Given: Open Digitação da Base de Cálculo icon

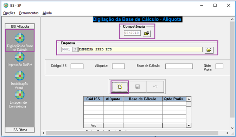Looking at the screenshot, I should 20,38.
